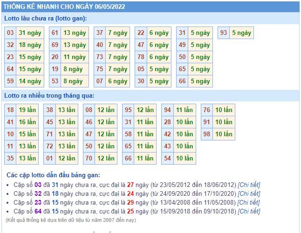The width and height of the screenshot is (301, 233).
Task: Click frequent lotto number 08
Action: pos(89,110)
